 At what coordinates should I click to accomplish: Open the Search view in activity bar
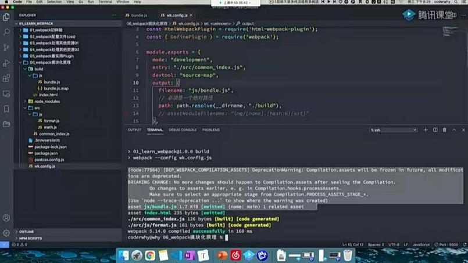6,32
